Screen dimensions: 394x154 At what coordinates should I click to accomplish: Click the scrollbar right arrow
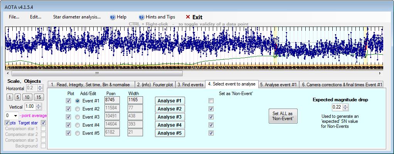380,73
